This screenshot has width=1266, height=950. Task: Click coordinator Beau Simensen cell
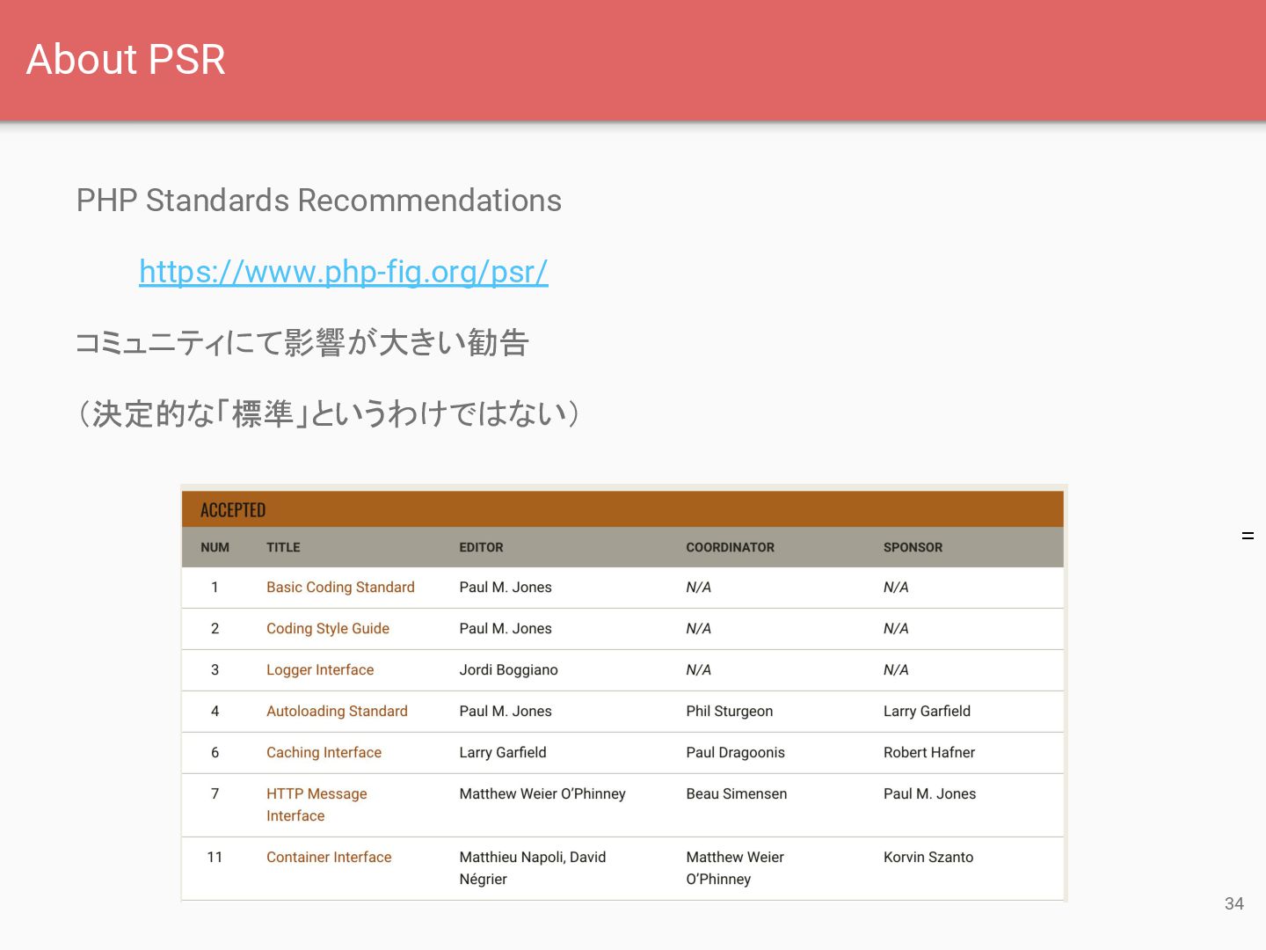pos(736,793)
